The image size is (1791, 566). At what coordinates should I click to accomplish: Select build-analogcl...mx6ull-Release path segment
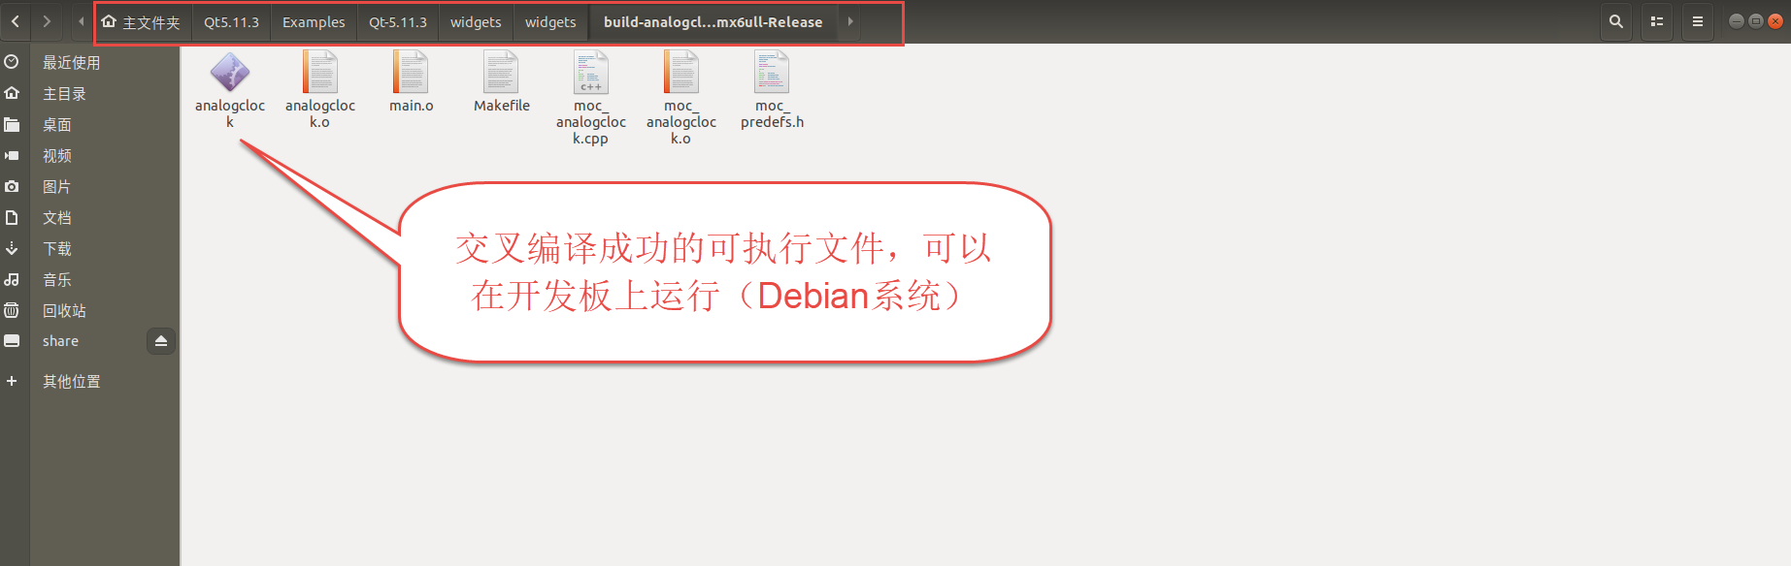(x=713, y=22)
